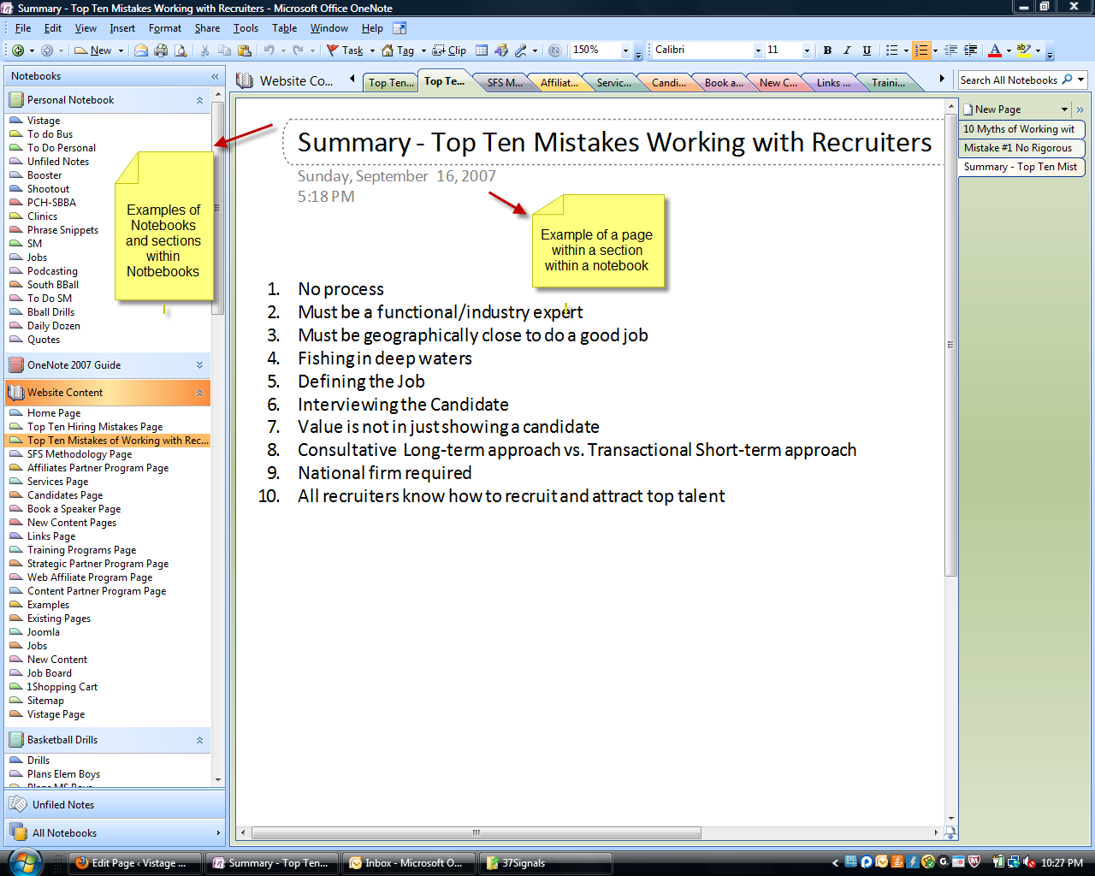Click the E-mail page envelope icon
The image size is (1095, 876).
(141, 50)
